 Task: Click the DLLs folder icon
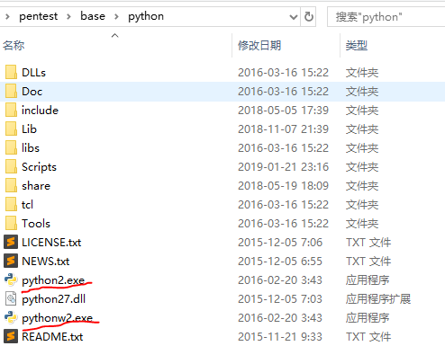[x=11, y=73]
